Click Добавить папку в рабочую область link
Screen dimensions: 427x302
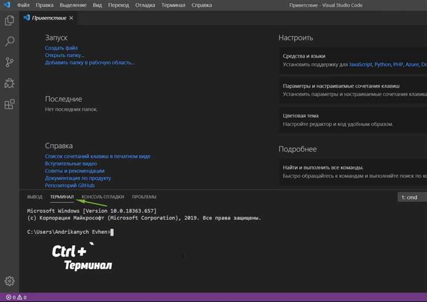click(x=89, y=63)
